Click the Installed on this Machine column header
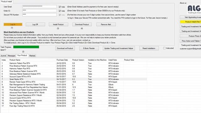 (x=97, y=60)
